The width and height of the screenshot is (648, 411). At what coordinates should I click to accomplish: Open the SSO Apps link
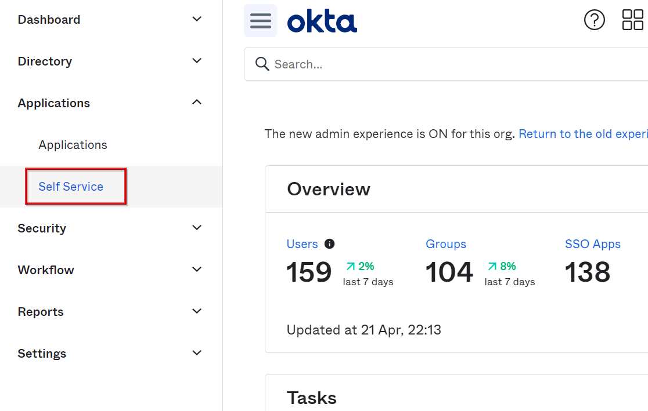pyautogui.click(x=592, y=244)
